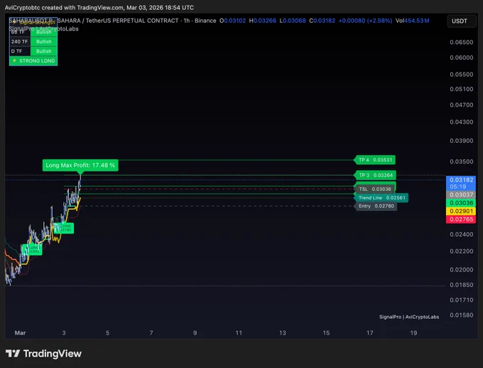Click the 0.06500 price axis label
Viewport: 483px width, 368px height.
click(462, 42)
